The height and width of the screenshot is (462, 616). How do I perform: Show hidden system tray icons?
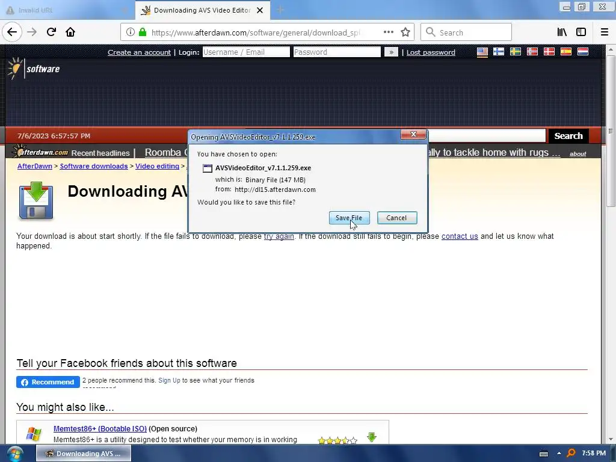[x=559, y=454]
